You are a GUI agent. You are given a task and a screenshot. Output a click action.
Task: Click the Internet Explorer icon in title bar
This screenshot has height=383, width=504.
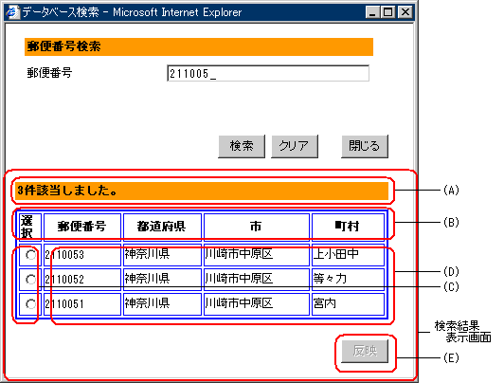click(x=13, y=12)
